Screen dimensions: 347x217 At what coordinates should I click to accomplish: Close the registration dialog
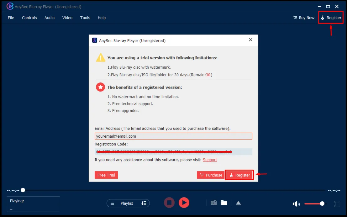(x=250, y=40)
